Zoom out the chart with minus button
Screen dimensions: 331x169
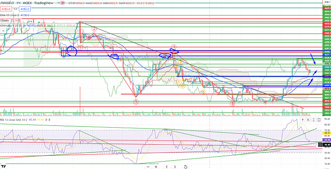pyautogui.click(x=148, y=167)
